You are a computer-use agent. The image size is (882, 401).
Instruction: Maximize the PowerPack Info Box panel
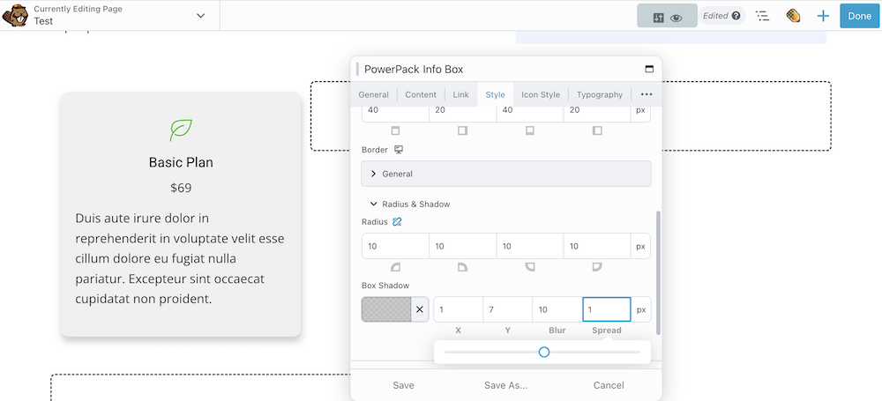point(649,69)
